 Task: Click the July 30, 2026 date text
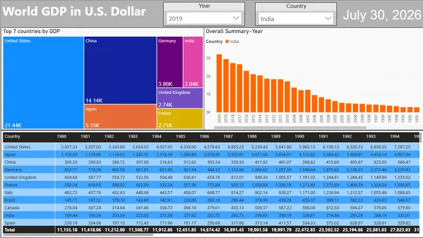(x=382, y=15)
